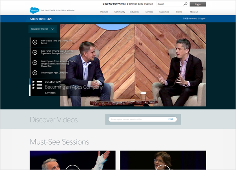
Task: Open the collection playlist icon
Action: pyautogui.click(x=37, y=85)
